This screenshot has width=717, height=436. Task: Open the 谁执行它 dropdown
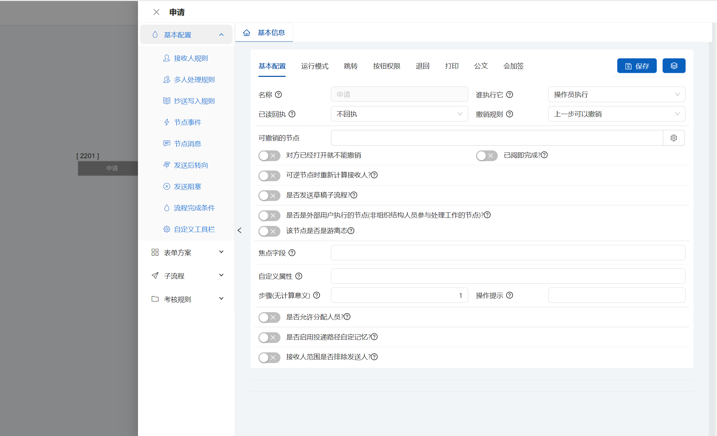(617, 94)
